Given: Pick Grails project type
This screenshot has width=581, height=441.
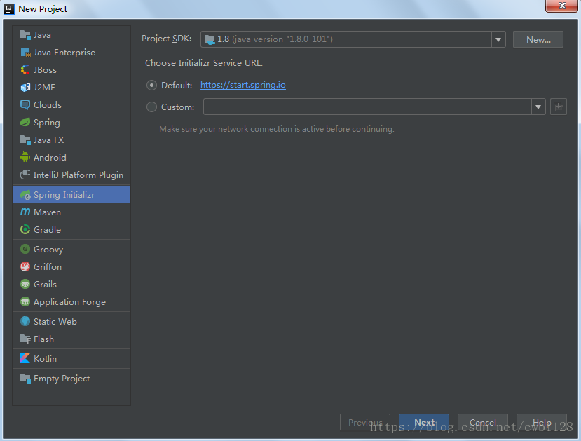Looking at the screenshot, I should (71, 284).
